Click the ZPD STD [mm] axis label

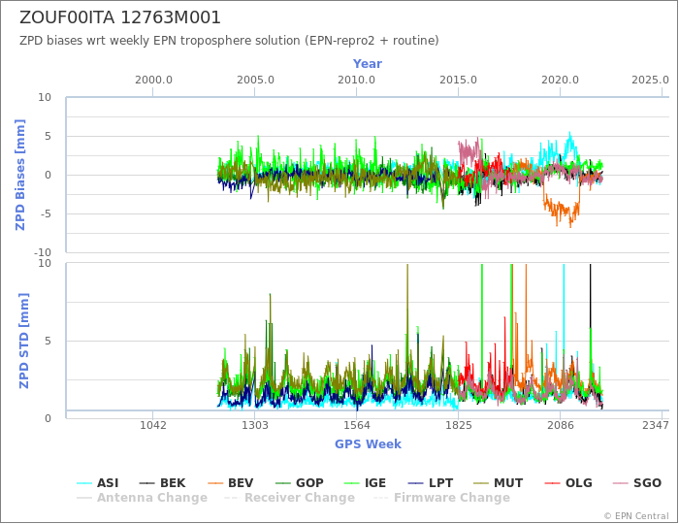(23, 341)
